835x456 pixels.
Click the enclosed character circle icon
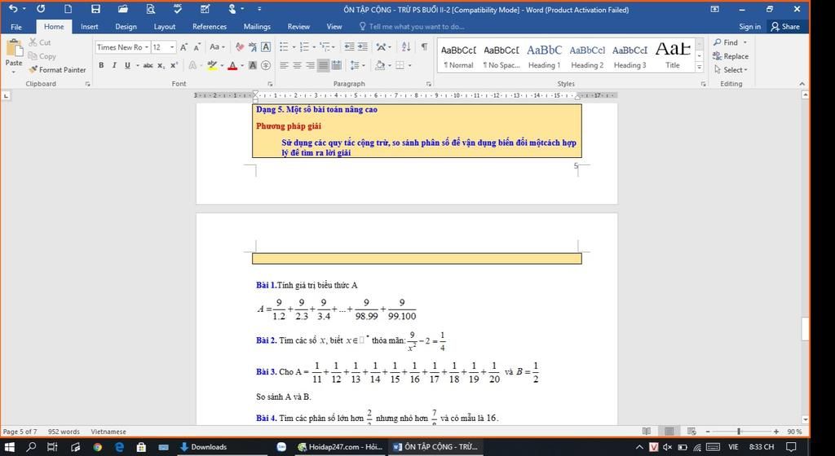point(266,65)
